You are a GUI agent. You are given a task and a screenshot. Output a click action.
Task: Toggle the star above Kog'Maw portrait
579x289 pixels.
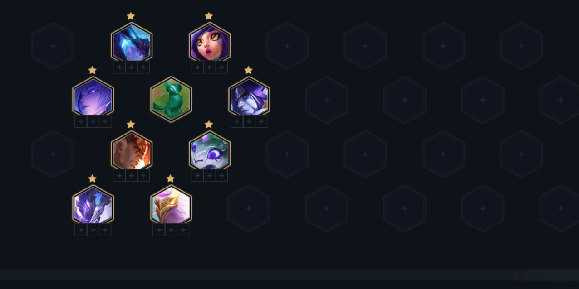(x=209, y=124)
